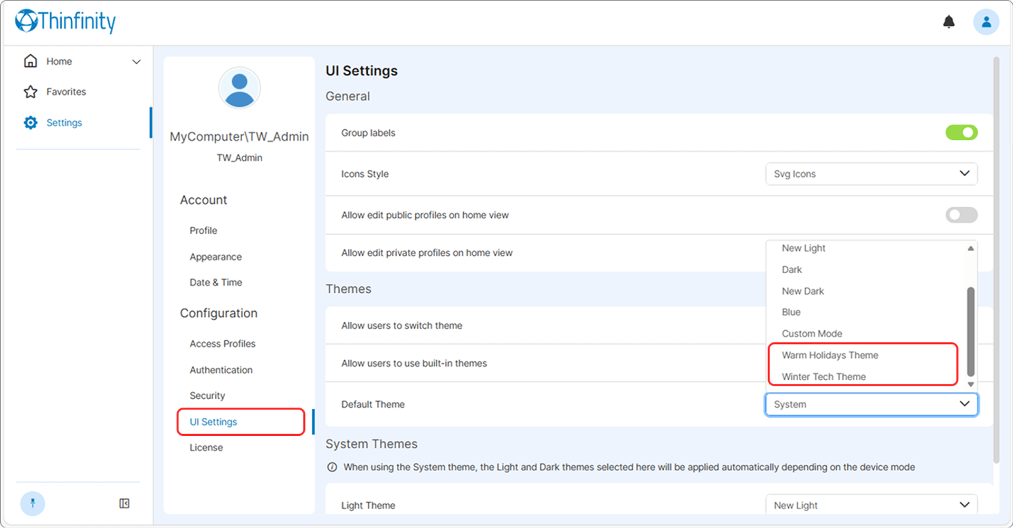Viewport: 1013px width, 528px height.
Task: Collapse the Home section chevron
Action: (137, 61)
